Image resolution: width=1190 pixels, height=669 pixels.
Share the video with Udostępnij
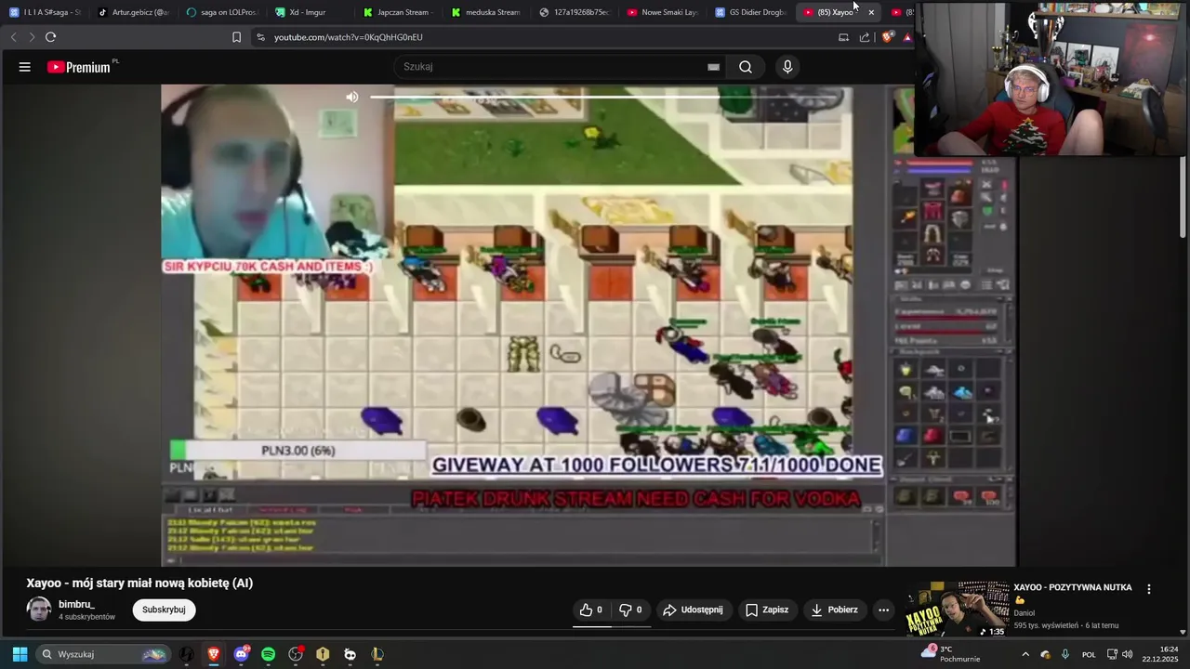[693, 610]
